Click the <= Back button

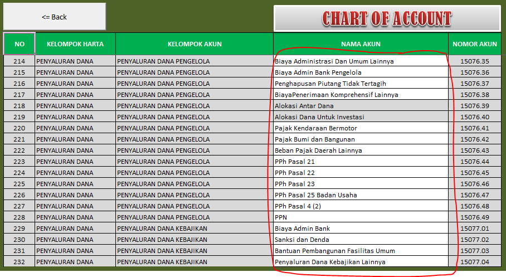pyautogui.click(x=55, y=17)
